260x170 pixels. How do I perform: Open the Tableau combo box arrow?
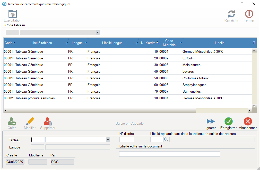click(x=108, y=140)
